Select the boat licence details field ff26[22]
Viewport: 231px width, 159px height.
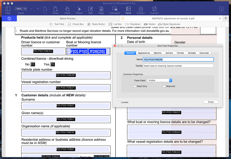[172, 132]
